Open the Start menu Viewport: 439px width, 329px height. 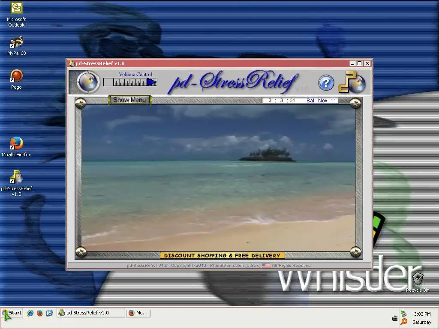pyautogui.click(x=12, y=313)
